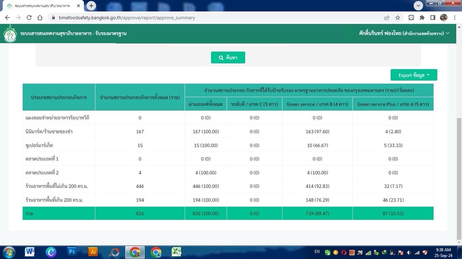This screenshot has width=462, height=259.
Task: Open the Export ข้อมูล dropdown
Action: pyautogui.click(x=414, y=75)
